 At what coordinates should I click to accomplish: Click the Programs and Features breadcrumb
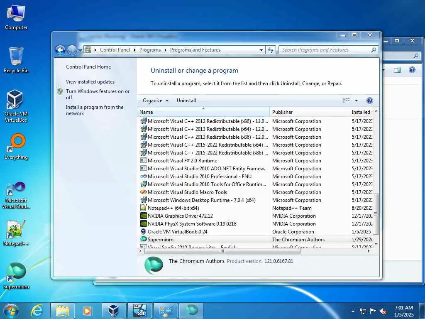coord(195,50)
